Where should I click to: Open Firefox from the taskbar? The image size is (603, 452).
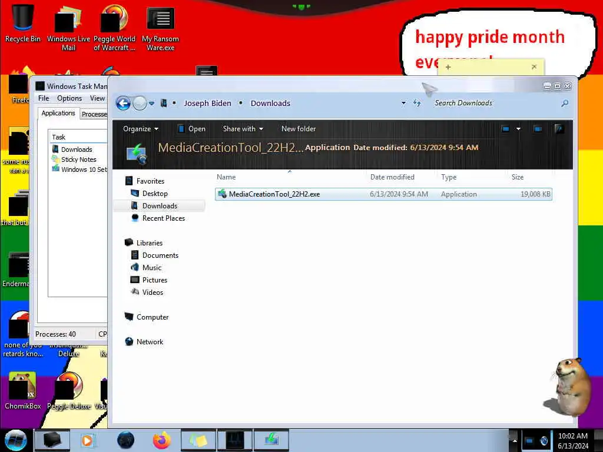[162, 440]
